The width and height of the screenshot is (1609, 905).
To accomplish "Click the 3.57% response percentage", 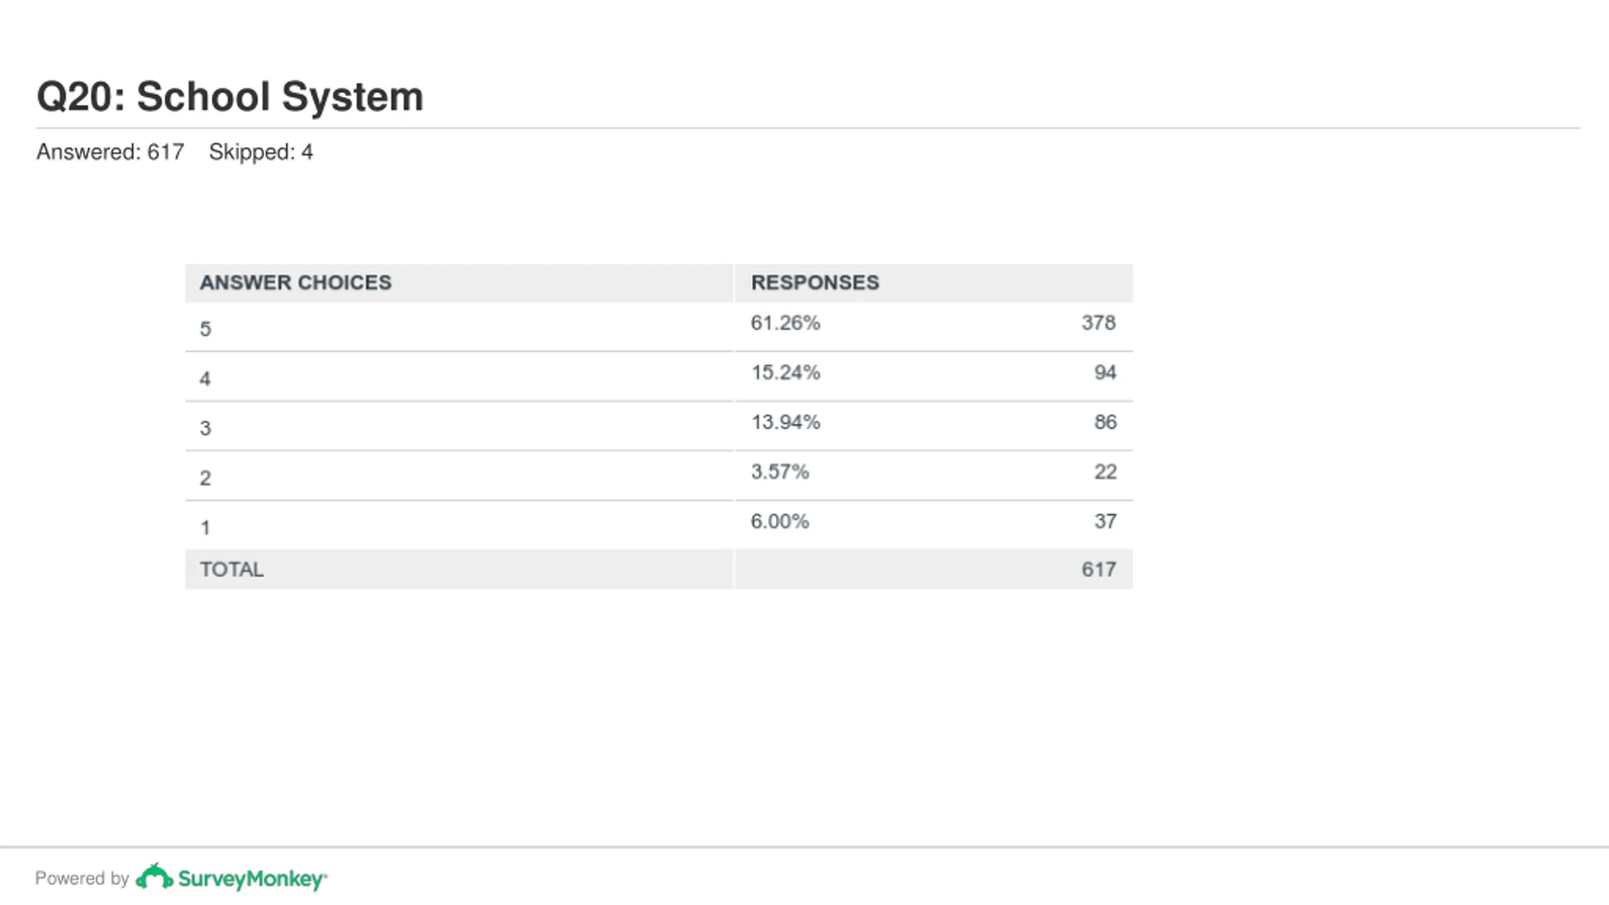I will point(780,472).
